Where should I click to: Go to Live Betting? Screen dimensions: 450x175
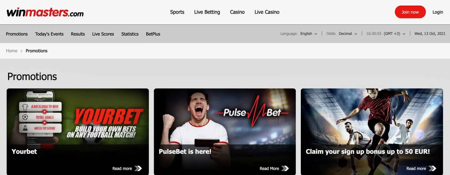[x=207, y=12]
